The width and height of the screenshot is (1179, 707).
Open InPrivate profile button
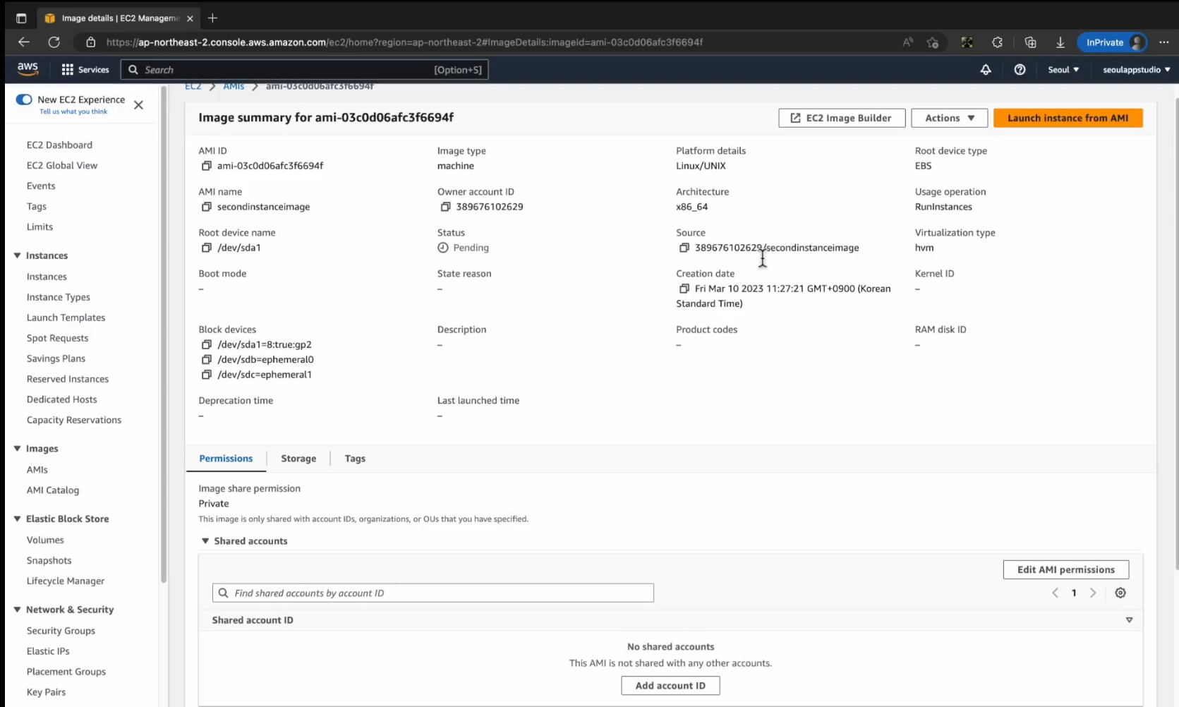[1113, 42]
